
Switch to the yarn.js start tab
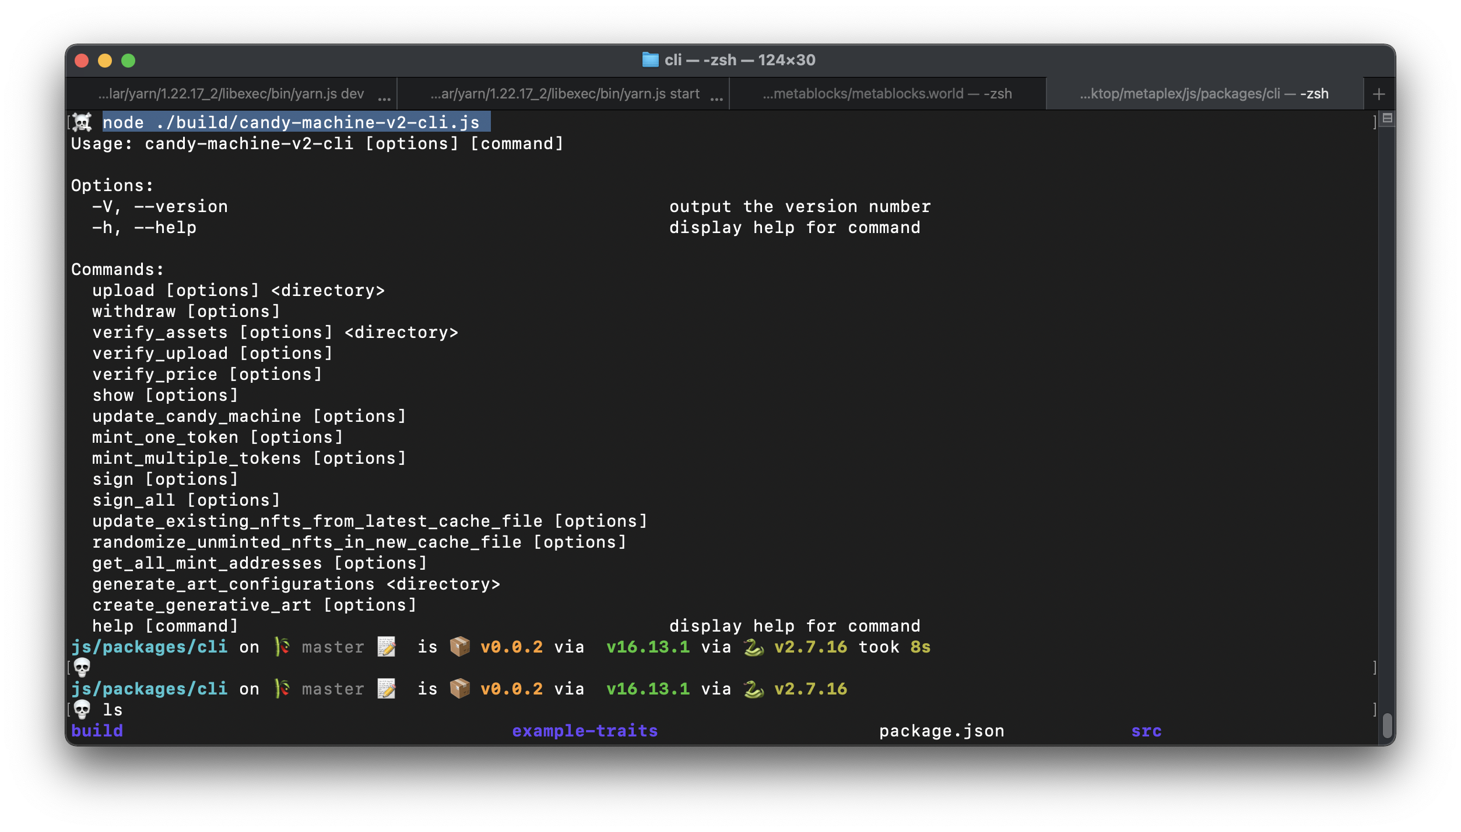click(564, 94)
